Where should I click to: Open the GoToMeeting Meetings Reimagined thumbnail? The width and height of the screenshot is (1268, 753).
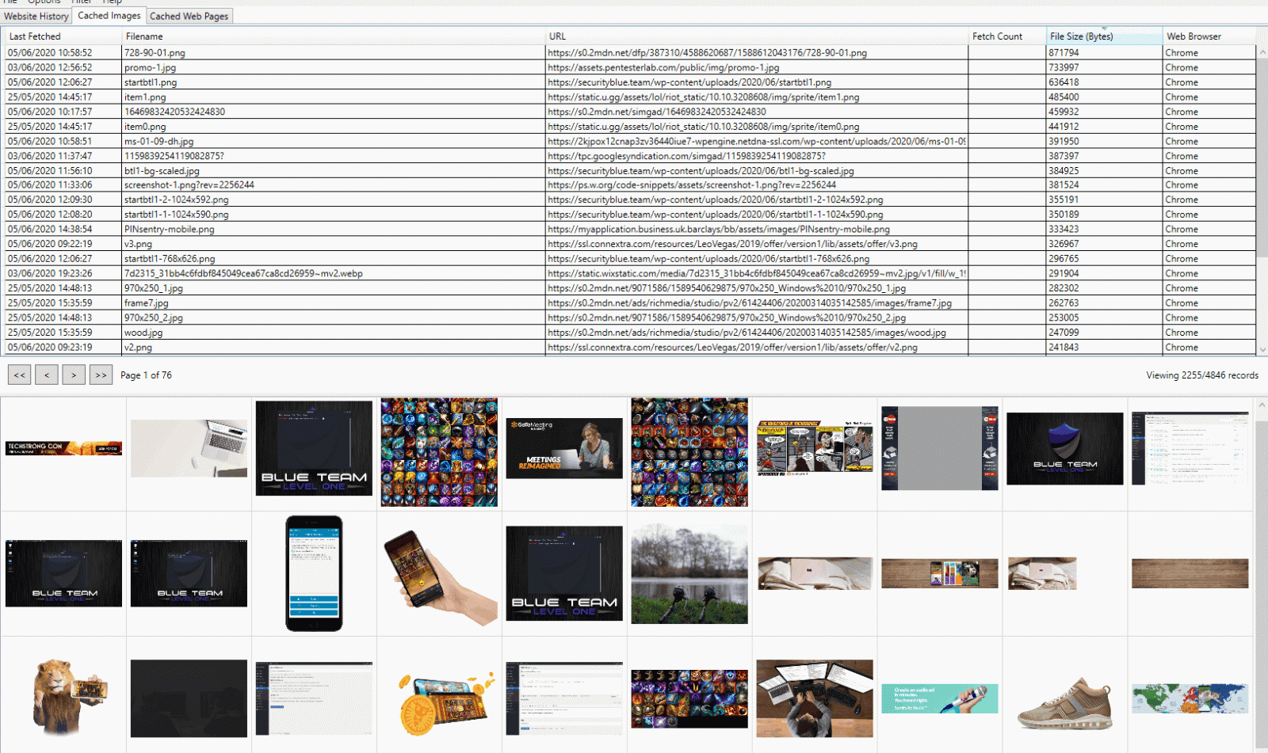[564, 448]
